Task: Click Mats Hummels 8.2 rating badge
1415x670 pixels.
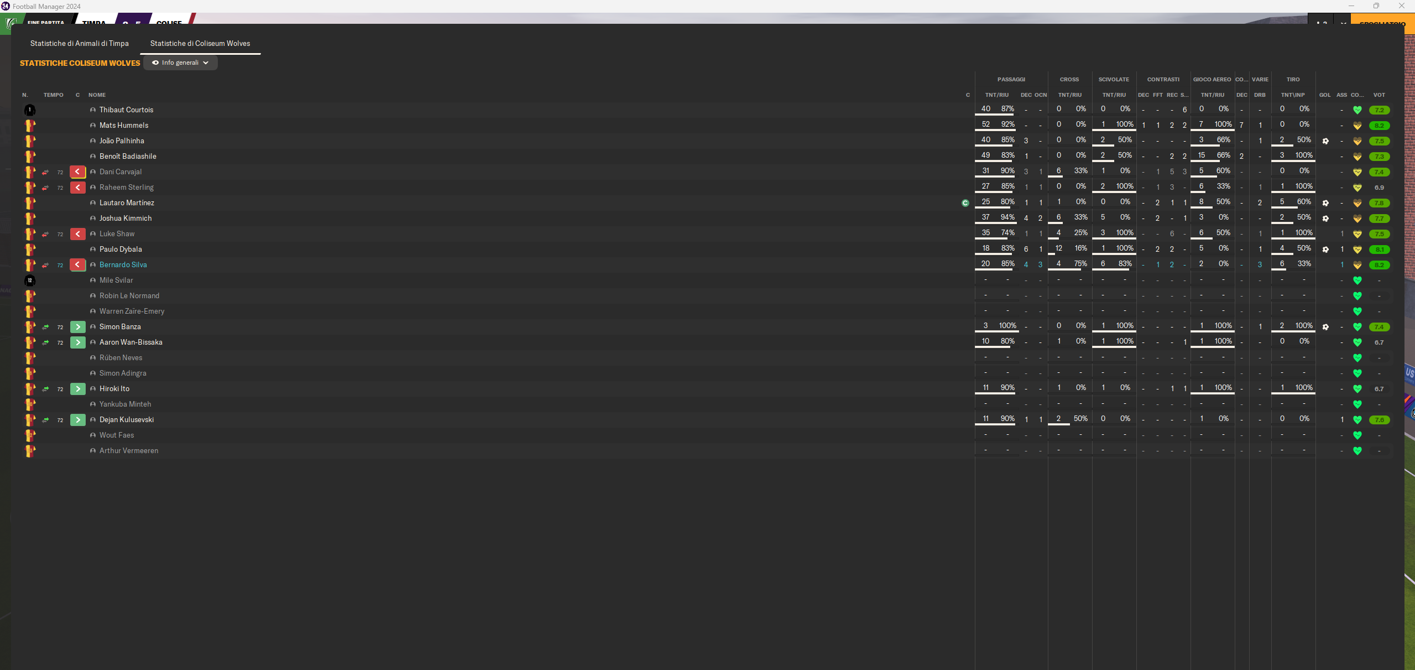Action: coord(1379,126)
